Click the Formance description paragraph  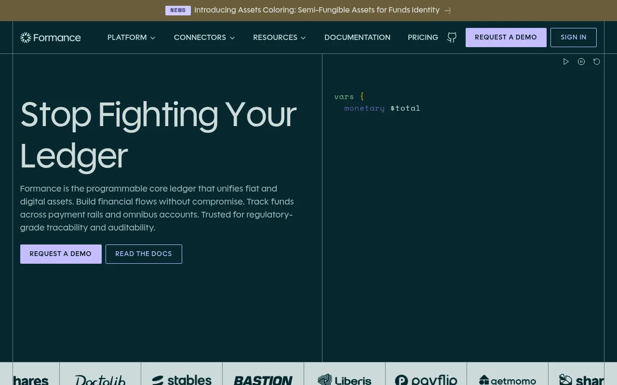[x=157, y=208]
